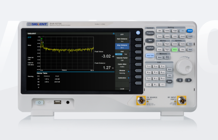Tap the round blue button above softkeys
This screenshot has width=218, height=140.
click(138, 33)
